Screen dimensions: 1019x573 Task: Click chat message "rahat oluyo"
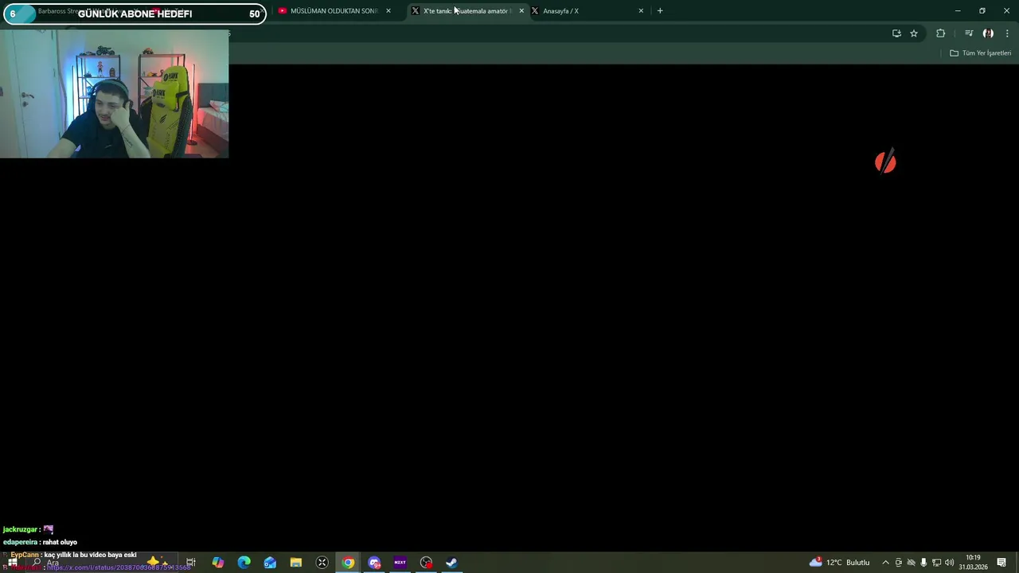click(x=60, y=543)
